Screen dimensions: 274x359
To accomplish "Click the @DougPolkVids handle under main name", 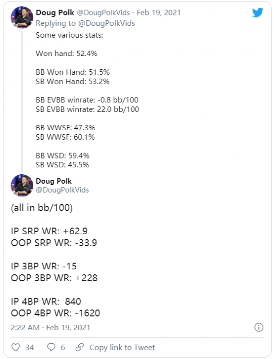I will [62, 190].
